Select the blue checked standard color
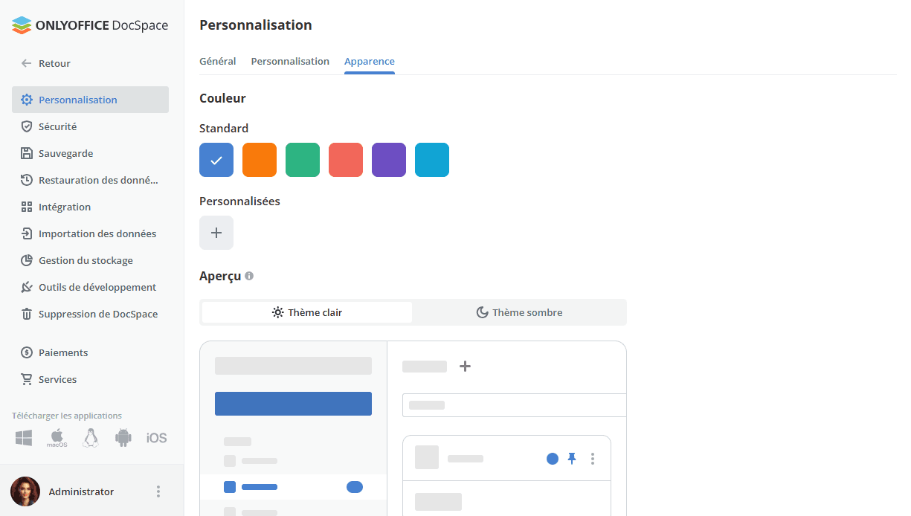 tap(216, 160)
